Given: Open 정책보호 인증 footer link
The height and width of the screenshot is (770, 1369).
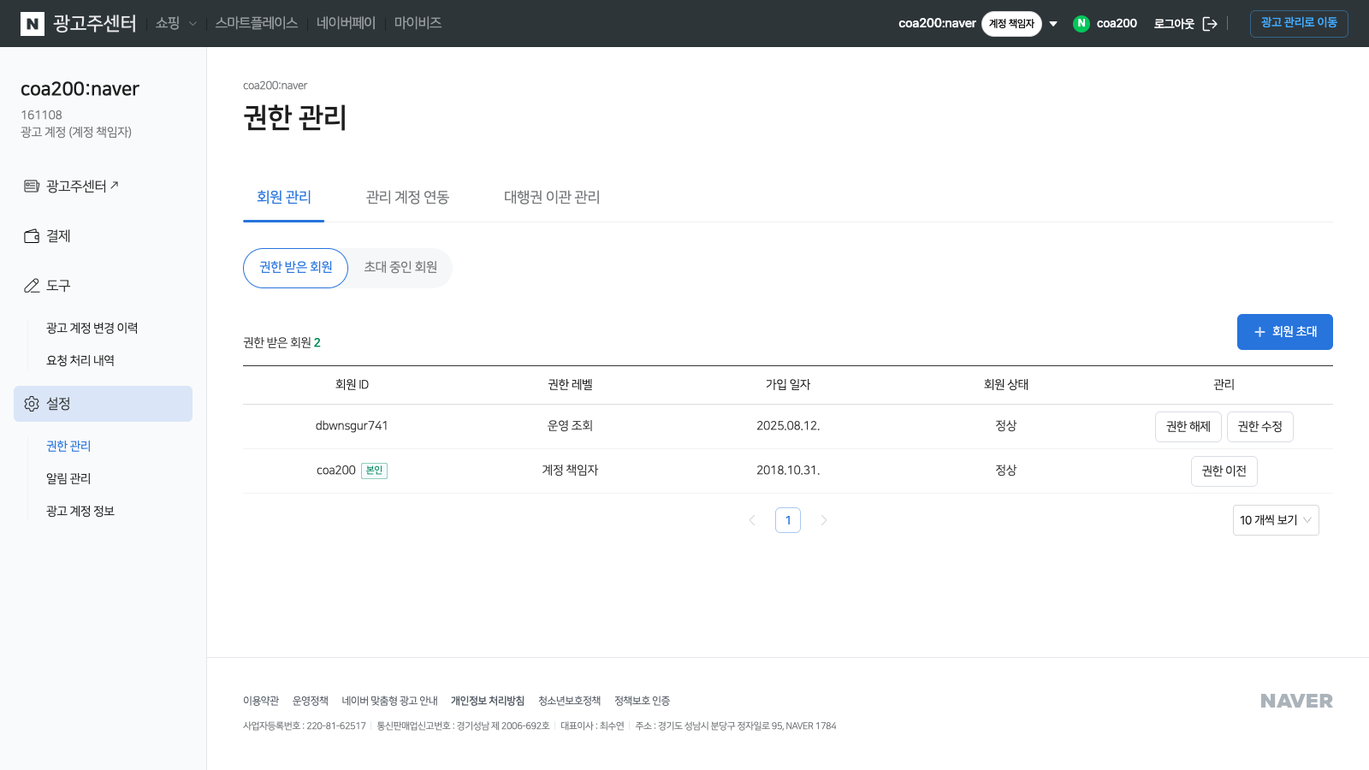Looking at the screenshot, I should [643, 701].
